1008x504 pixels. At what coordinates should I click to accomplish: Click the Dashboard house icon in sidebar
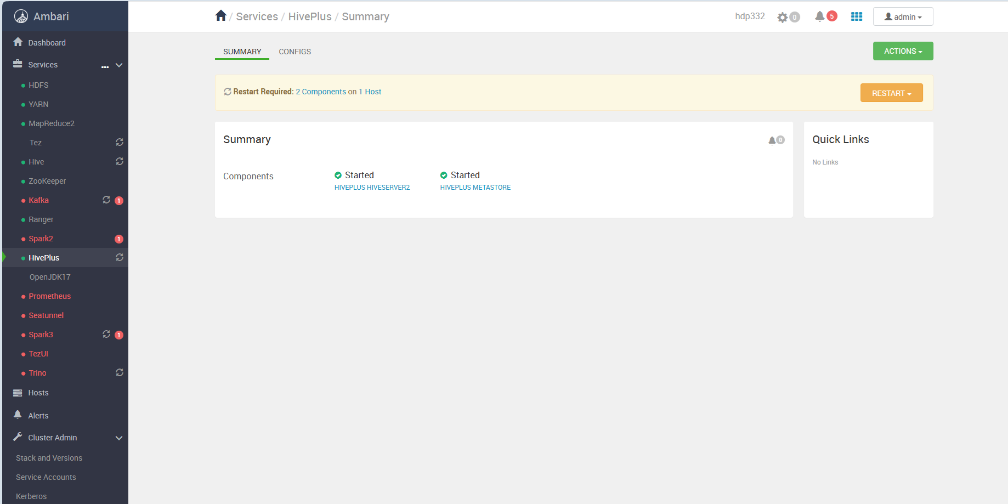point(18,42)
